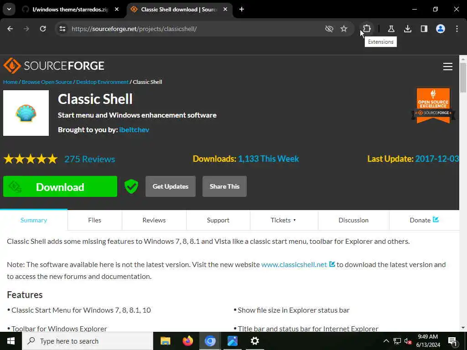Switch to the Reviews tab

[x=154, y=220]
